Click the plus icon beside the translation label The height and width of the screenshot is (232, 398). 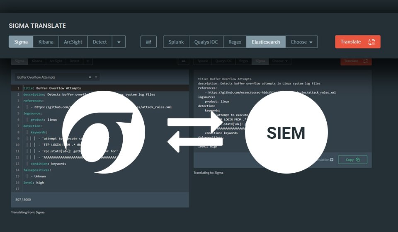[x=332, y=159]
